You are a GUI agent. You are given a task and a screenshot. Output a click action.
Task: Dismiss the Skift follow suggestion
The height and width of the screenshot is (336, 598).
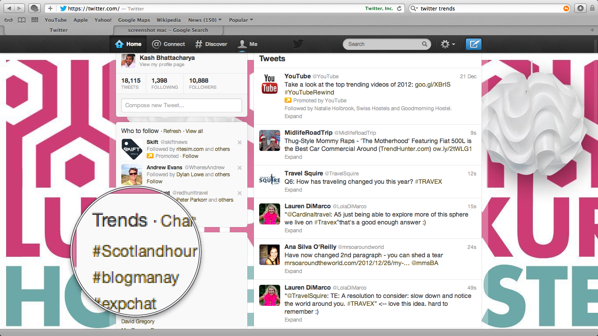click(239, 142)
